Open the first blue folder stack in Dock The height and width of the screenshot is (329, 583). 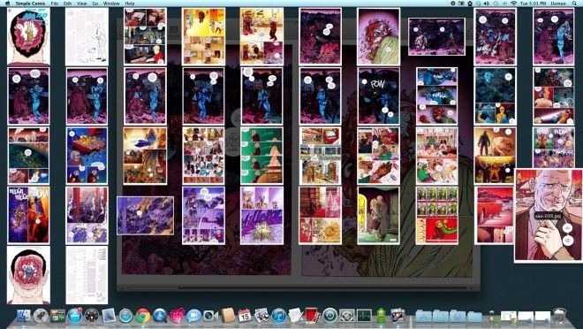(x=423, y=316)
